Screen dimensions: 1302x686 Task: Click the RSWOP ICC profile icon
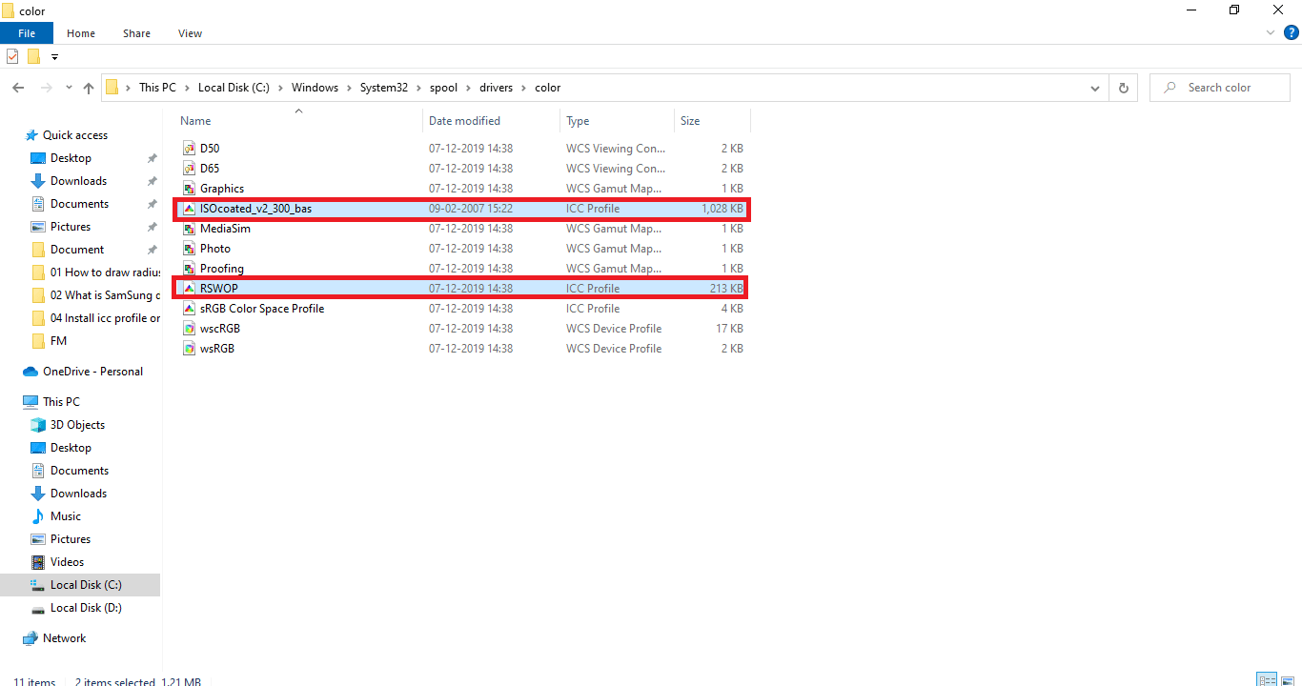[x=189, y=289]
